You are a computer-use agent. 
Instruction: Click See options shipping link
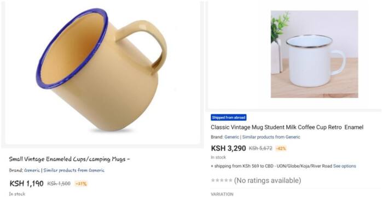pyautogui.click(x=344, y=166)
